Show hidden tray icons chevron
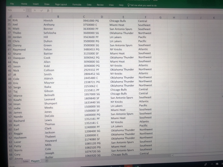 point(212,164)
